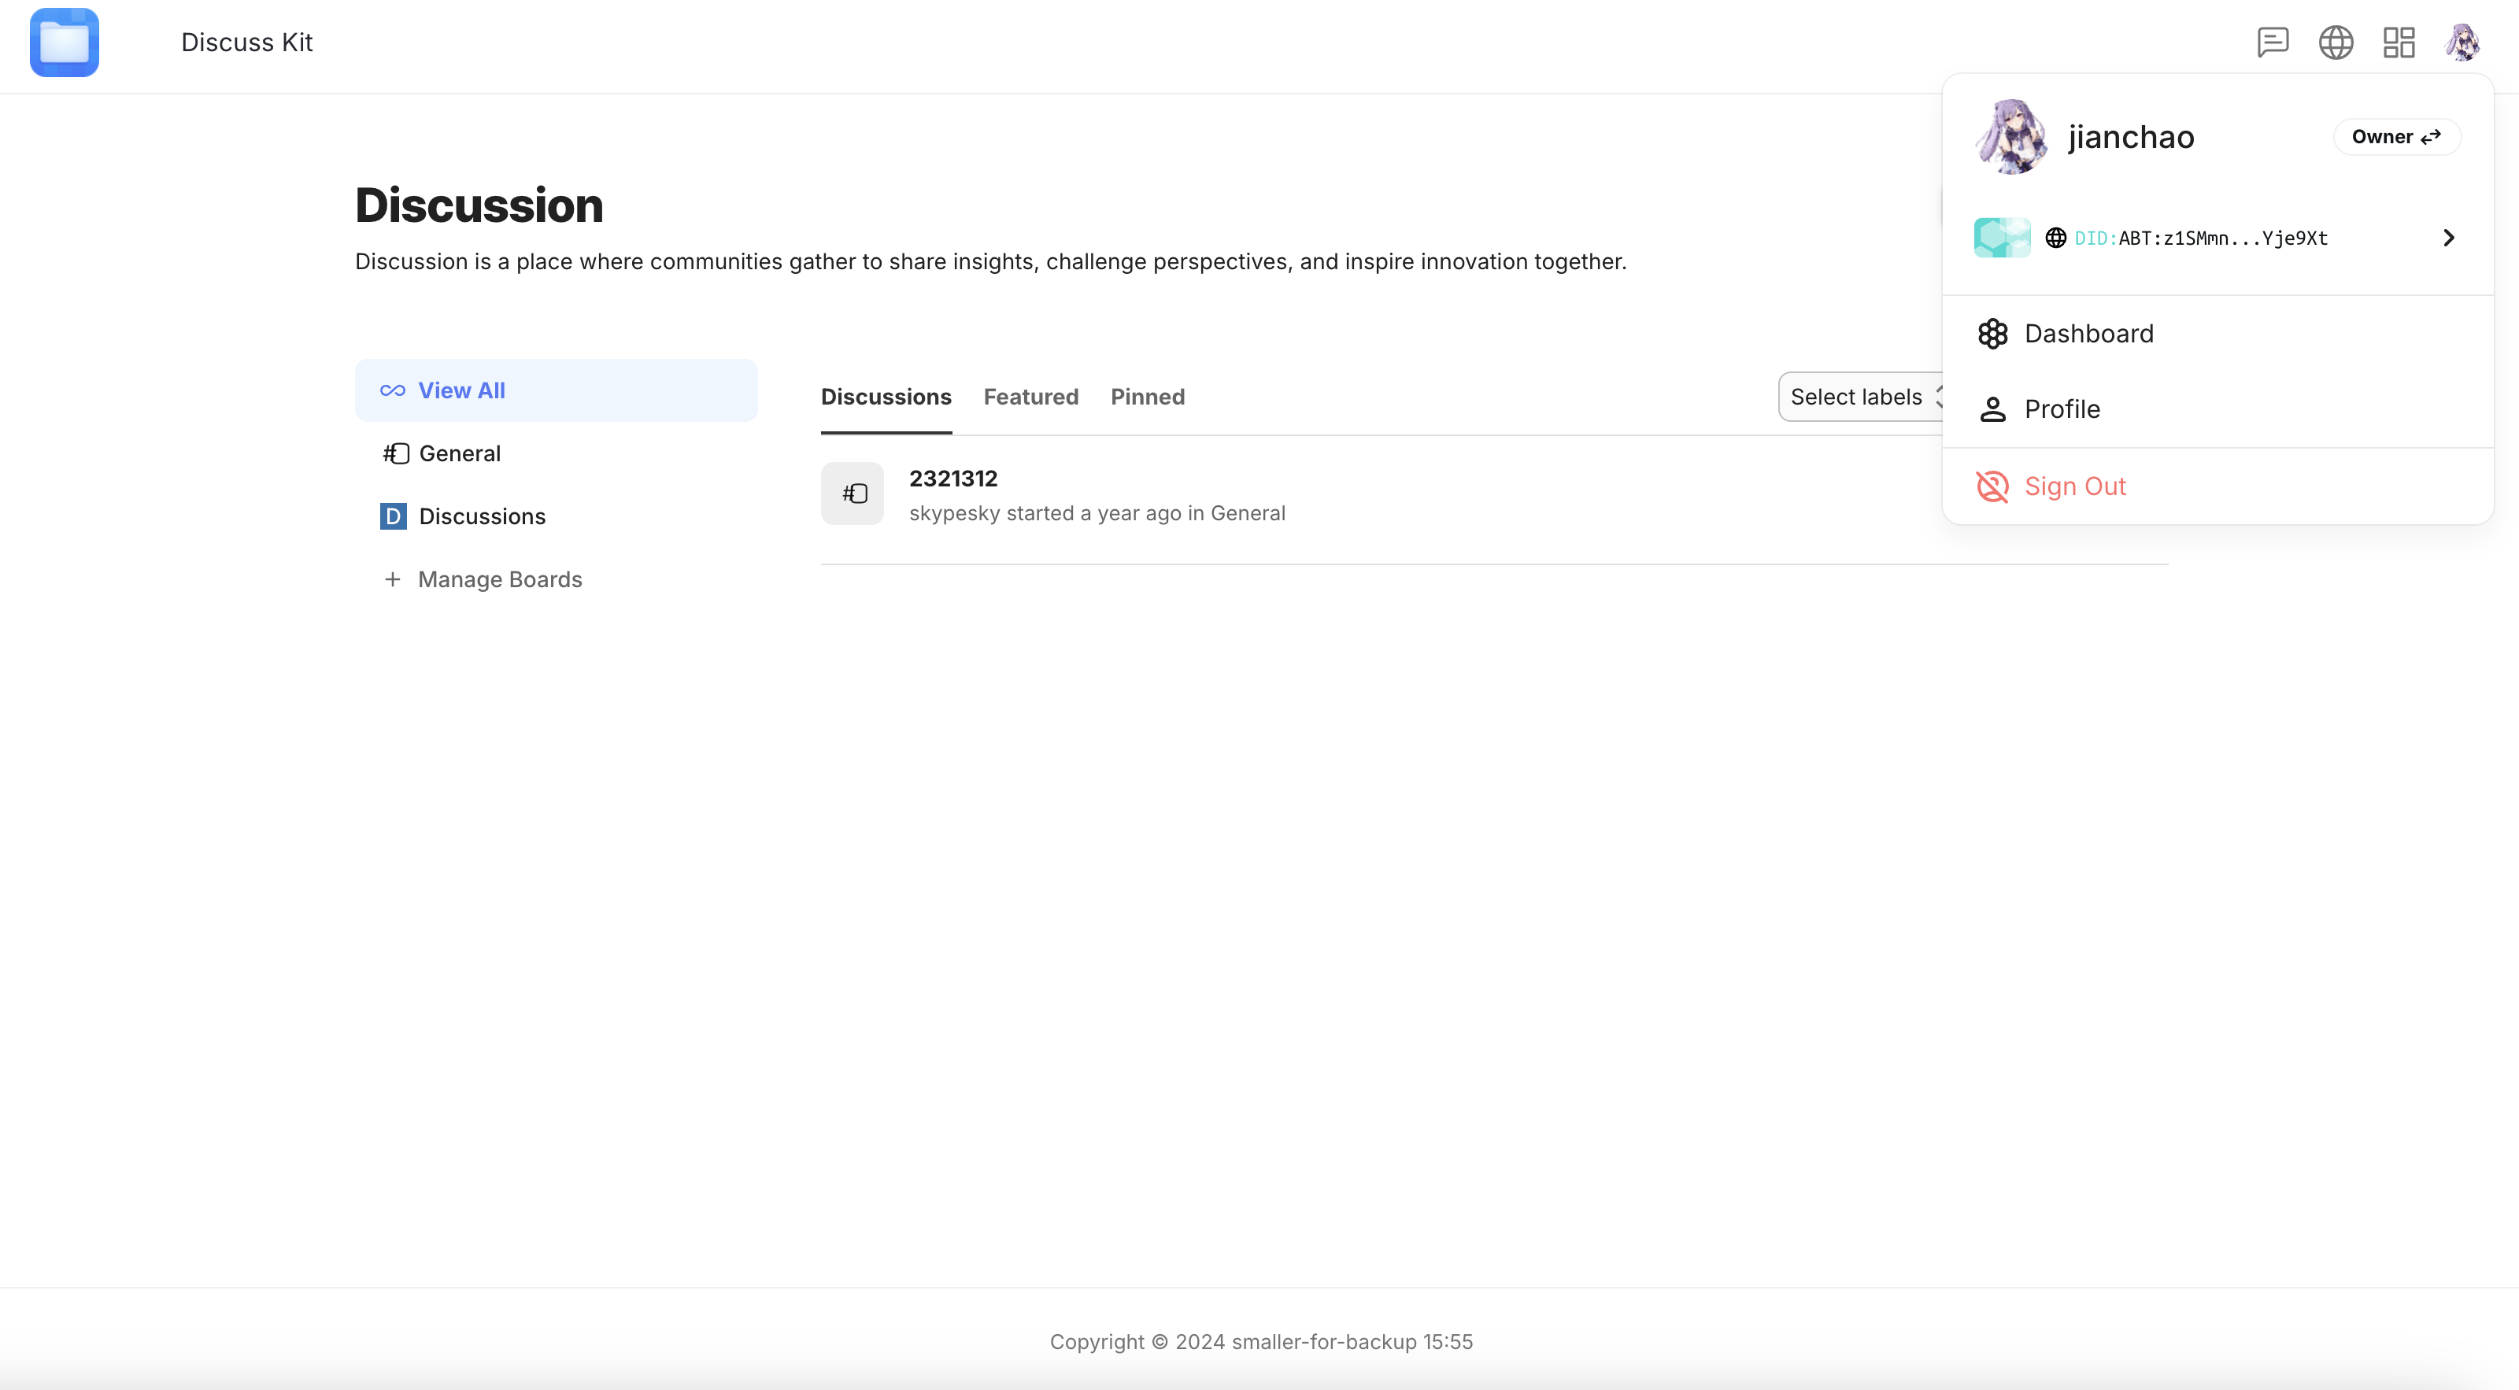Image resolution: width=2519 pixels, height=1390 pixels.
Task: Switch to the Pinned tab
Action: pyautogui.click(x=1147, y=397)
